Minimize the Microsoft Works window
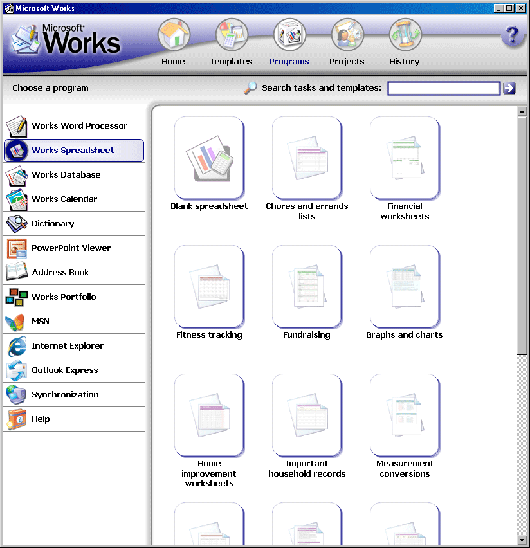 click(x=499, y=8)
